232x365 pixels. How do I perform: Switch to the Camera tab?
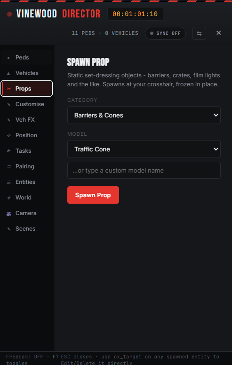(x=26, y=213)
